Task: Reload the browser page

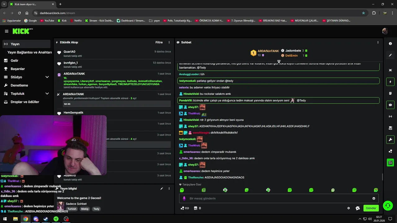Action: [19, 13]
